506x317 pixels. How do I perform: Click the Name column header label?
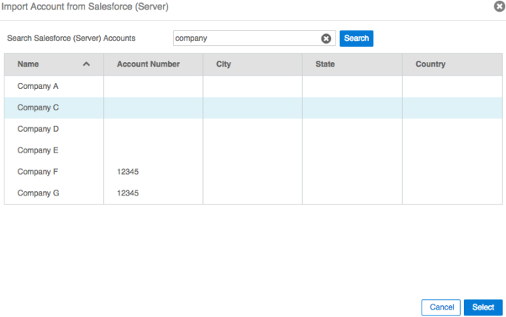click(28, 64)
